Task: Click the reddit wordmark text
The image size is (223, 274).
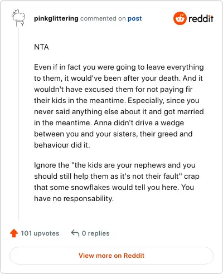Action: click(x=201, y=18)
